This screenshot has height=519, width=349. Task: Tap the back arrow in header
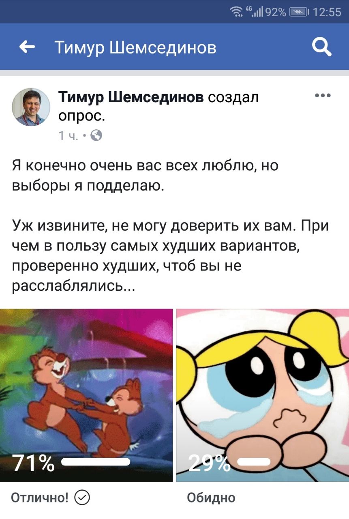tap(27, 47)
